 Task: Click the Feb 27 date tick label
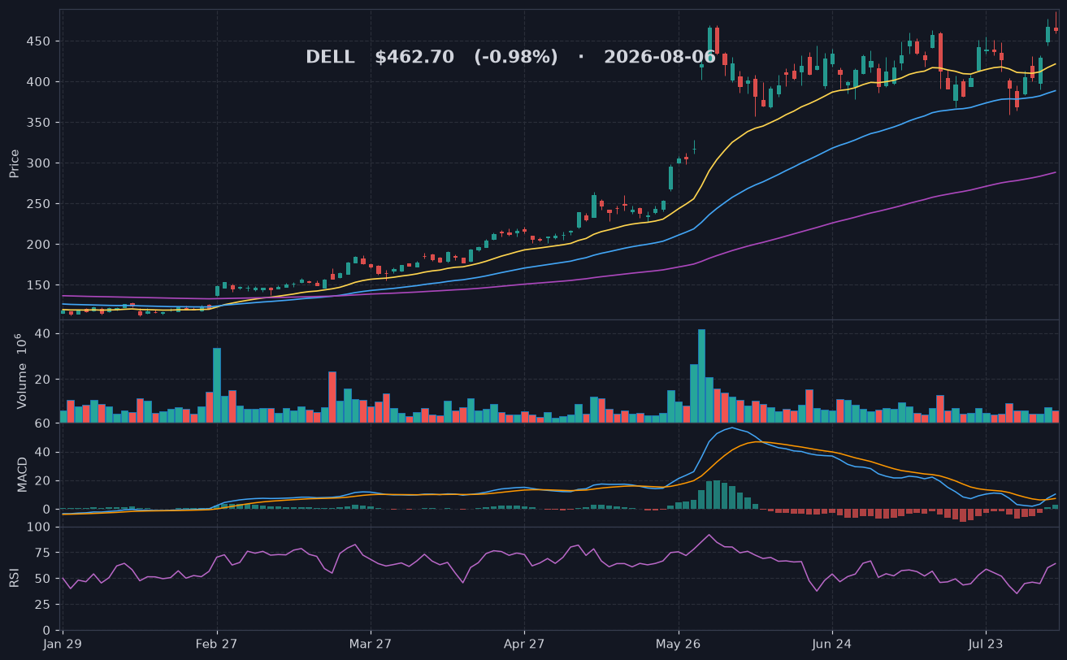[x=217, y=645]
